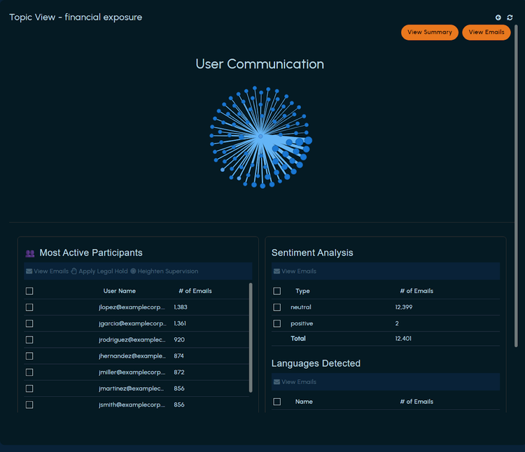Toggle select-all checkbox in participants table header
The width and height of the screenshot is (525, 452).
pos(29,291)
